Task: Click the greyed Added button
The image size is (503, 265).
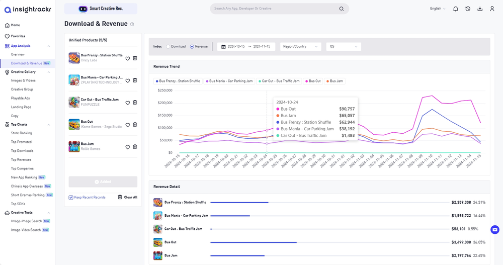Action: tap(103, 182)
